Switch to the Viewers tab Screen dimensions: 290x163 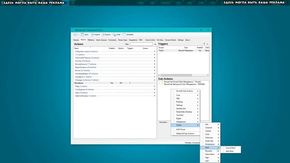point(76,40)
